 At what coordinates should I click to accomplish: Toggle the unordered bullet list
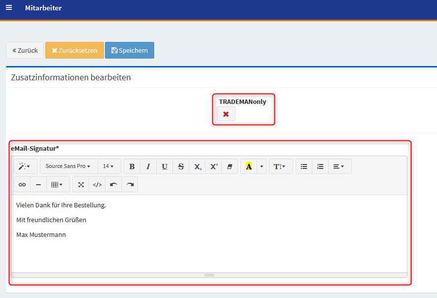[x=304, y=166]
